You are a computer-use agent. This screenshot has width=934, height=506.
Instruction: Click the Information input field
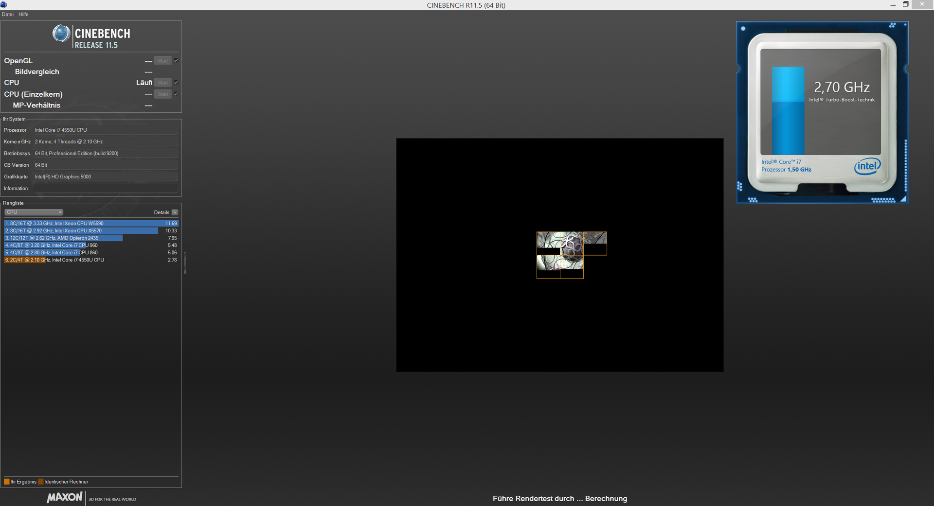[x=105, y=189]
